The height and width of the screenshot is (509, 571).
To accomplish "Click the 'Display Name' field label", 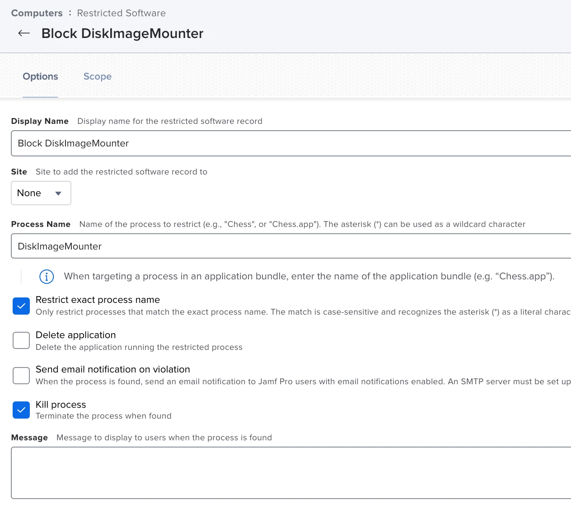I will coord(40,121).
